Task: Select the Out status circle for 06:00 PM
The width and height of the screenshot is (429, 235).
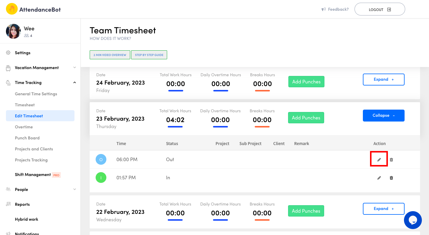Action: [101, 159]
